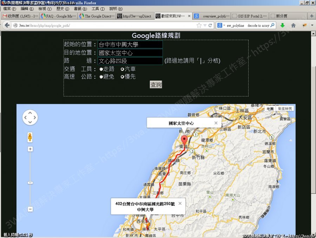The height and width of the screenshot is (238, 316).
Task: Click the 起始的位置 start location field
Action: [130, 45]
